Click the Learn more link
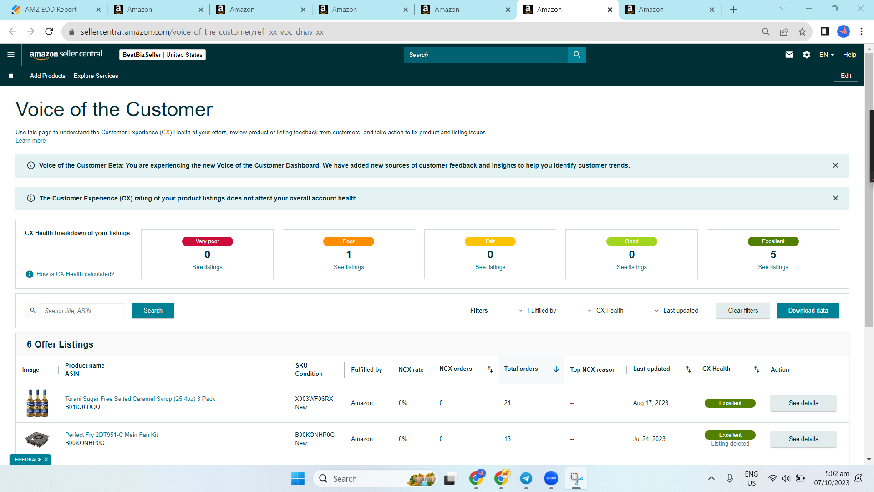 click(x=30, y=141)
